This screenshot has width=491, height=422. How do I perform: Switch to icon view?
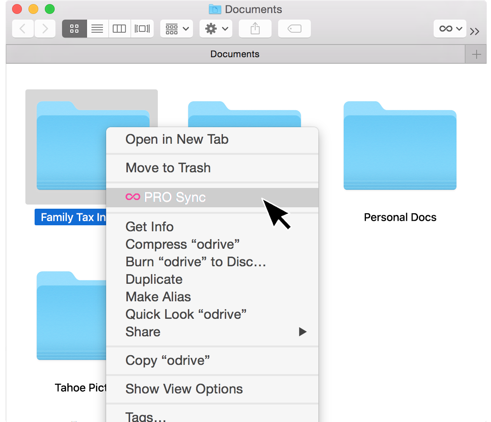(74, 29)
